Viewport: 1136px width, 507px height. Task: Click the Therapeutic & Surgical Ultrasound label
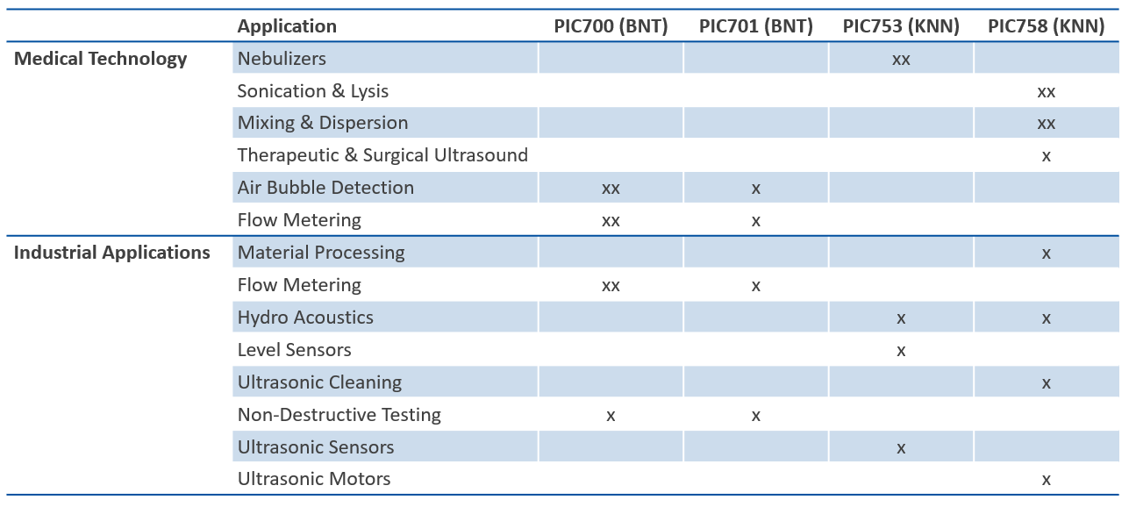382,155
